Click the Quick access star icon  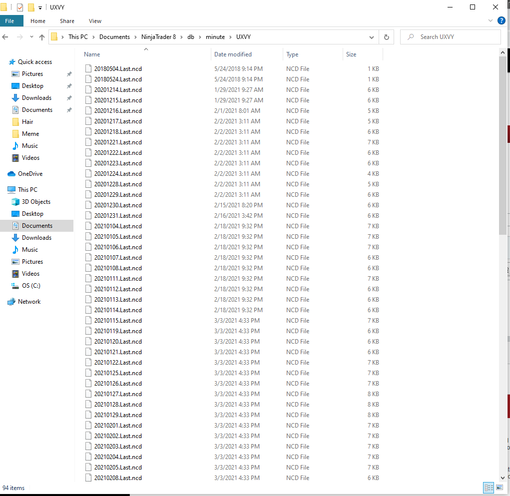coord(12,62)
